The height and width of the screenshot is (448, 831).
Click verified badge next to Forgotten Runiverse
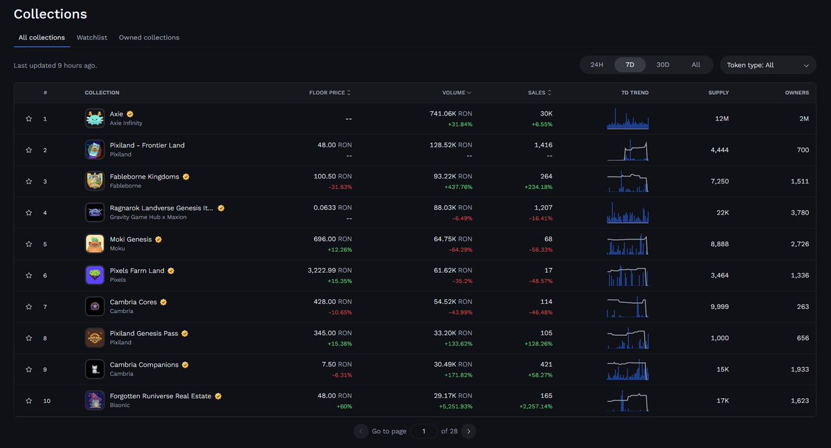point(218,396)
